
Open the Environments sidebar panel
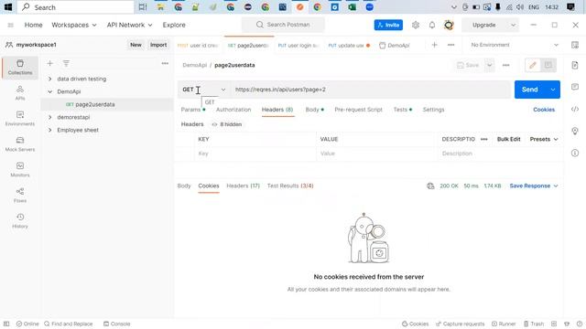(x=20, y=118)
